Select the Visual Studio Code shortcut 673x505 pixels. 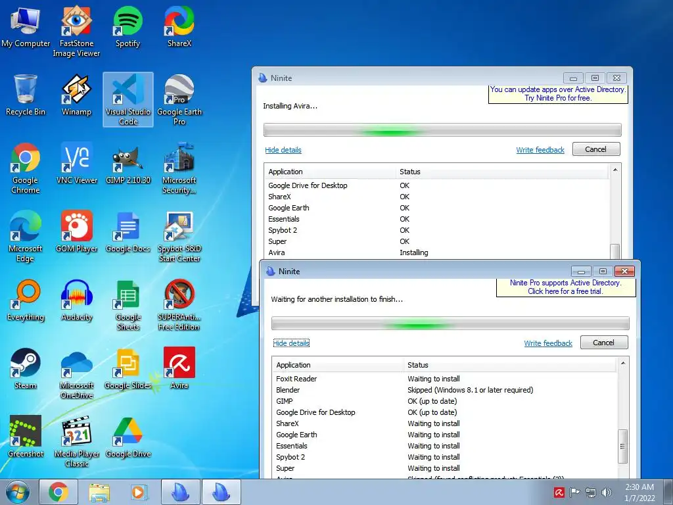(x=128, y=100)
